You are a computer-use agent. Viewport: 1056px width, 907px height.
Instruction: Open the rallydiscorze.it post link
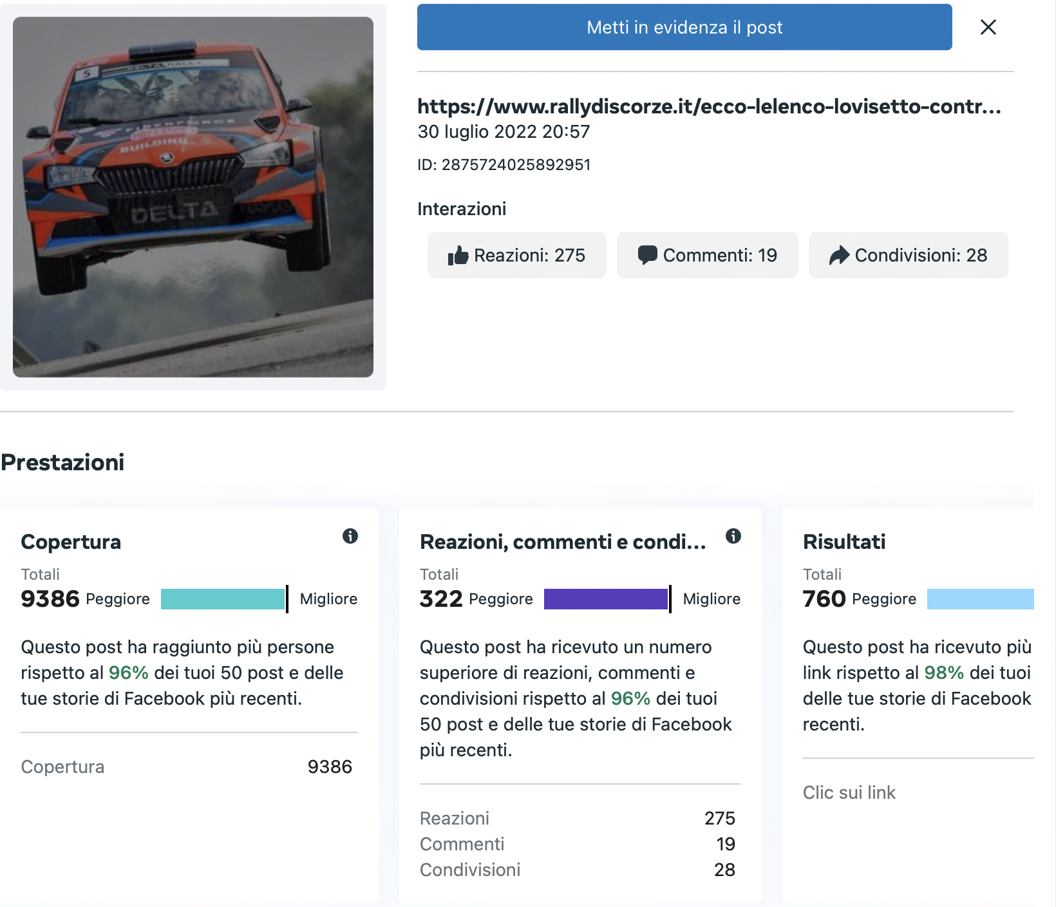[x=709, y=106]
